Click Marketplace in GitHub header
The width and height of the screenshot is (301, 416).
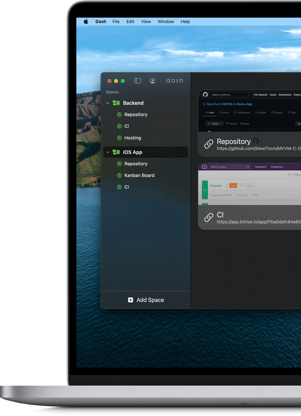click(285, 95)
